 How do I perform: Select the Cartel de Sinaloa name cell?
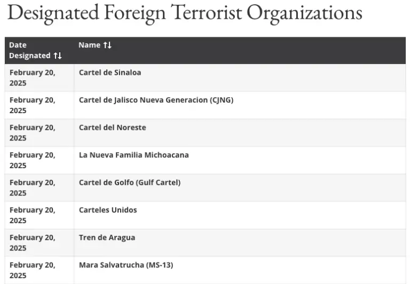pos(110,73)
